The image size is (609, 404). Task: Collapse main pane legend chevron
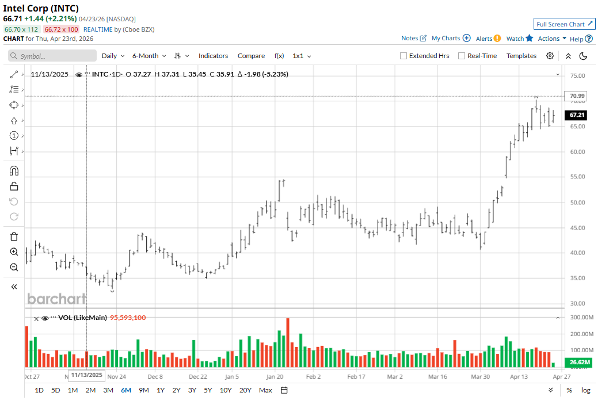click(558, 74)
